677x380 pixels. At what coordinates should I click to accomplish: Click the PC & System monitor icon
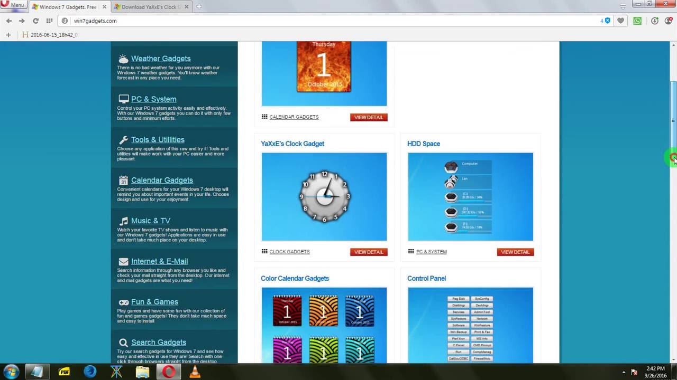click(x=123, y=99)
